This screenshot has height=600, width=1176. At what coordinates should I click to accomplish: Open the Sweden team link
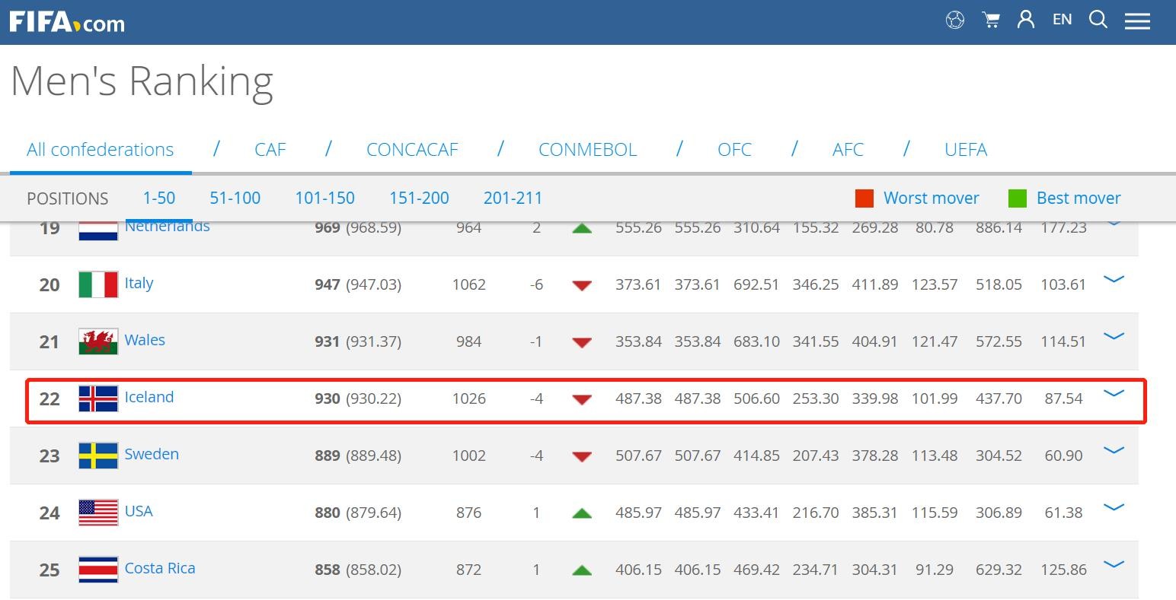(152, 454)
